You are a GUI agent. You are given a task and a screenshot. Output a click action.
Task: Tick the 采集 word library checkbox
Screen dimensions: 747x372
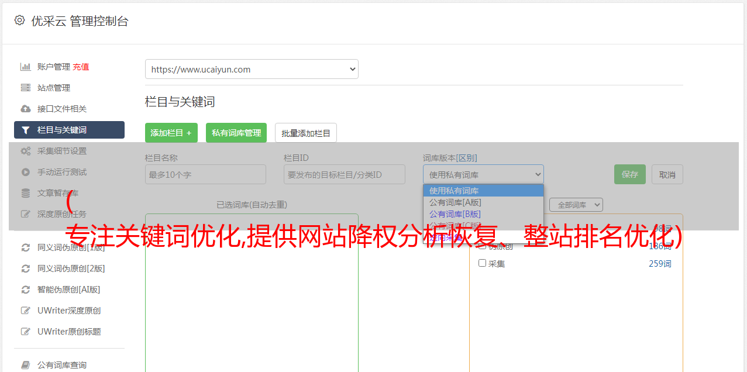(x=483, y=263)
